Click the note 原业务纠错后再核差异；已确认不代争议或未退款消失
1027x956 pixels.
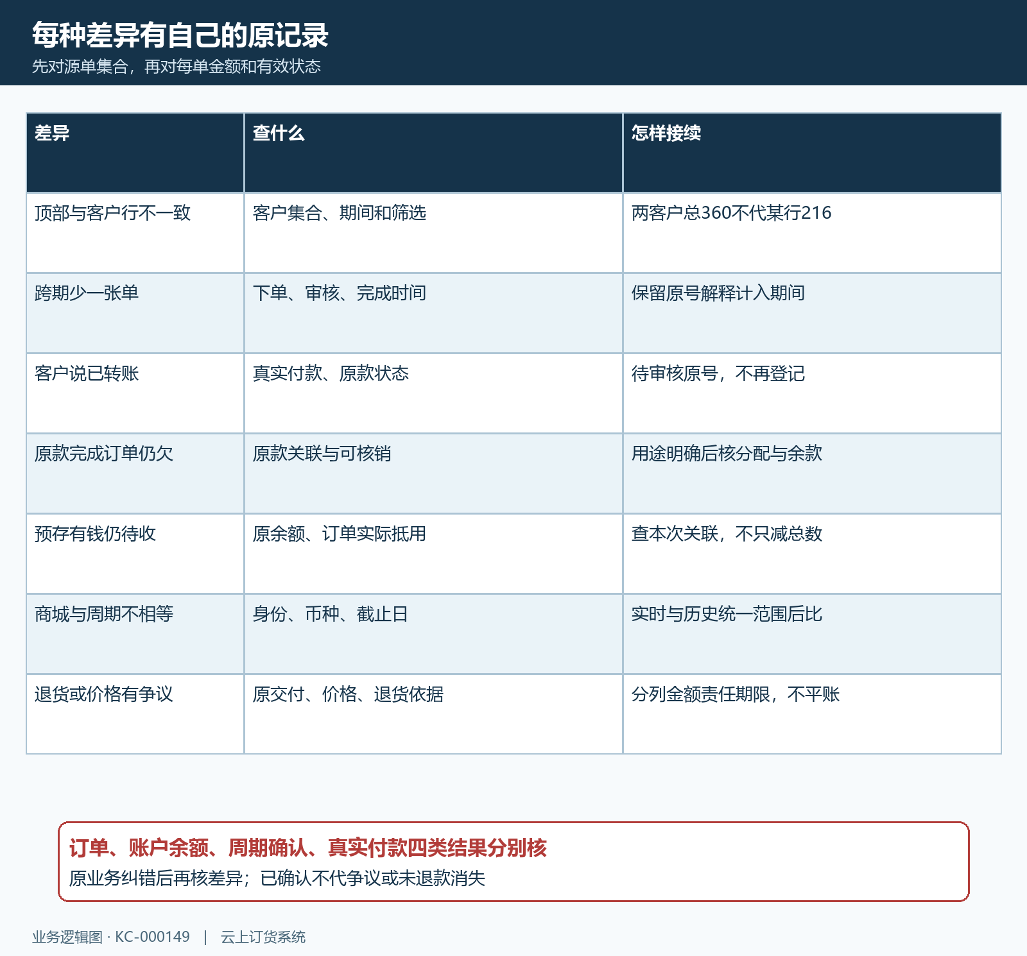click(x=277, y=878)
